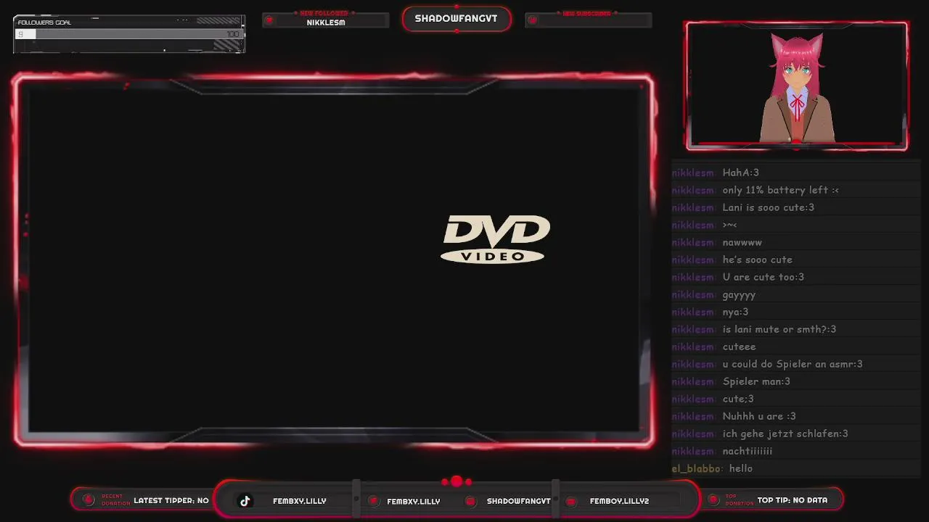Click the Followers Goal title text
The image size is (929, 522).
pos(44,22)
